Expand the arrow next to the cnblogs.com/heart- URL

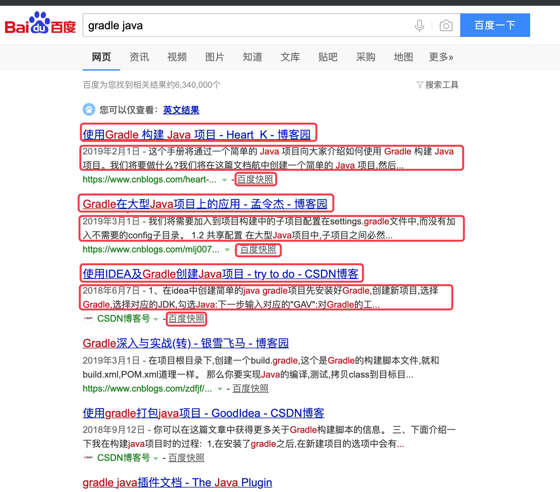coord(224,180)
